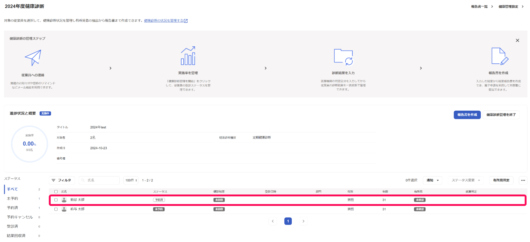Image resolution: width=530 pixels, height=242 pixels.
Task: Check the box for 勤怠 太郎
Action: coord(56,200)
